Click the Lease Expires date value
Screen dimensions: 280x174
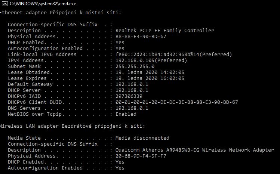click(x=150, y=78)
